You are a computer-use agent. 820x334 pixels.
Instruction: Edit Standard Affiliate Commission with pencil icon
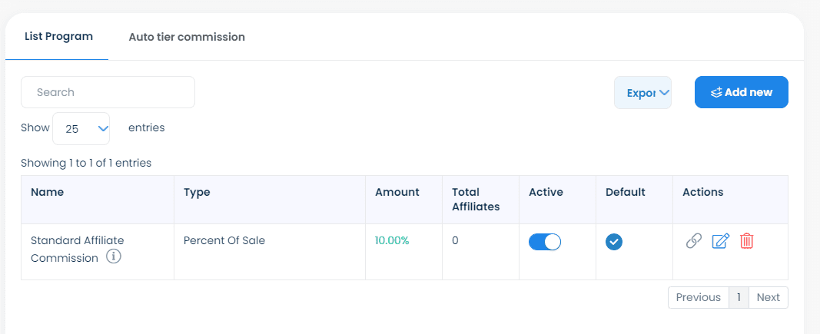click(720, 241)
